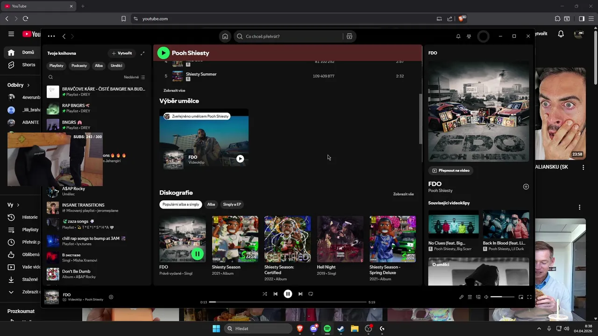Open the mini player

tap(521, 297)
